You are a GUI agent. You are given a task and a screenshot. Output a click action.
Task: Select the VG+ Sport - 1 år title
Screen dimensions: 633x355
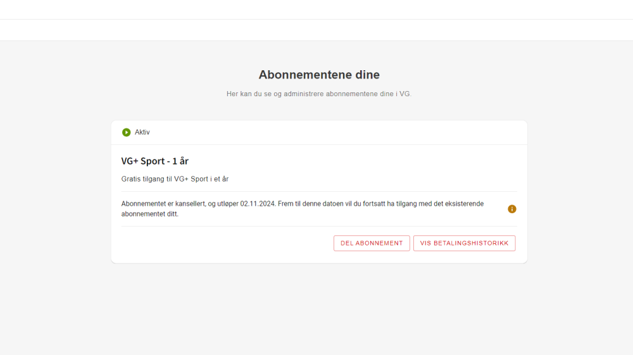click(154, 161)
